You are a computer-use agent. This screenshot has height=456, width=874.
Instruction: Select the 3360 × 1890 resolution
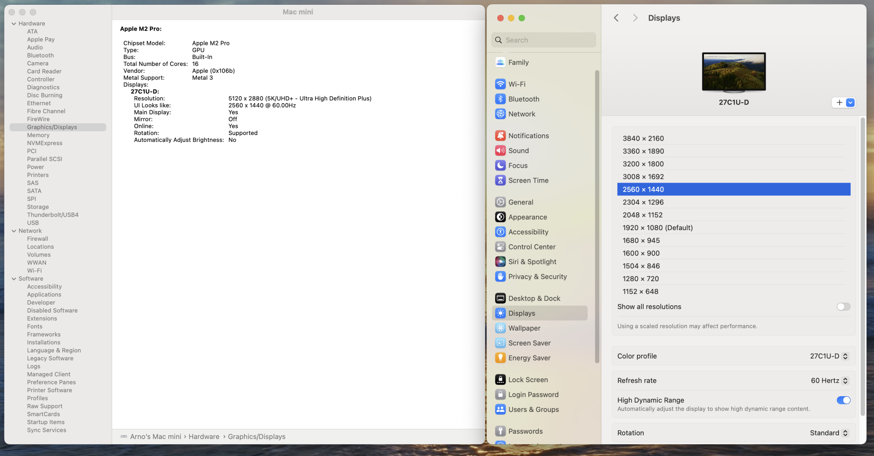point(734,151)
